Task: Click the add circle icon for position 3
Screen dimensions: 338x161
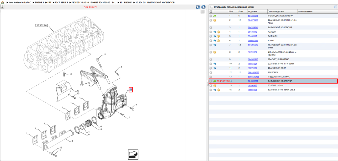Action: coord(211,28)
